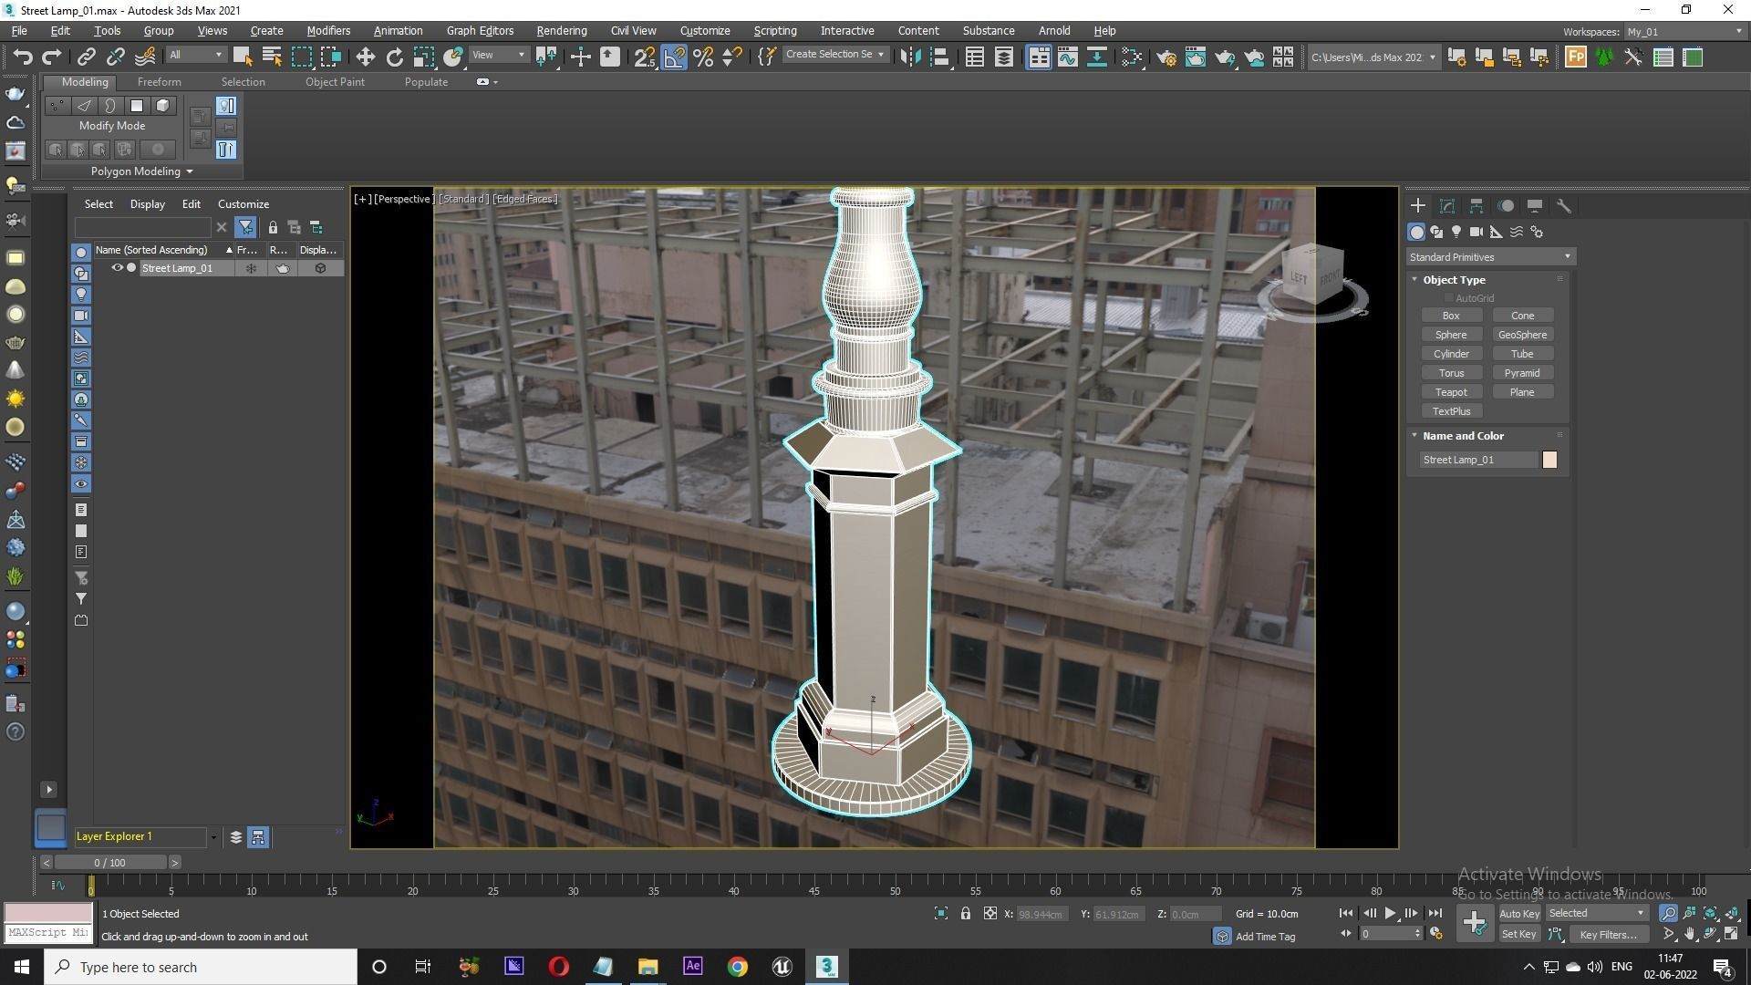Collapse the Object Type rollout
Viewport: 1751px width, 985px height.
(1454, 280)
